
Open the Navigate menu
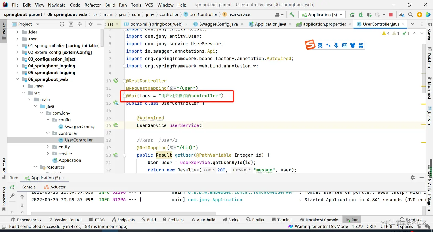tap(57, 5)
